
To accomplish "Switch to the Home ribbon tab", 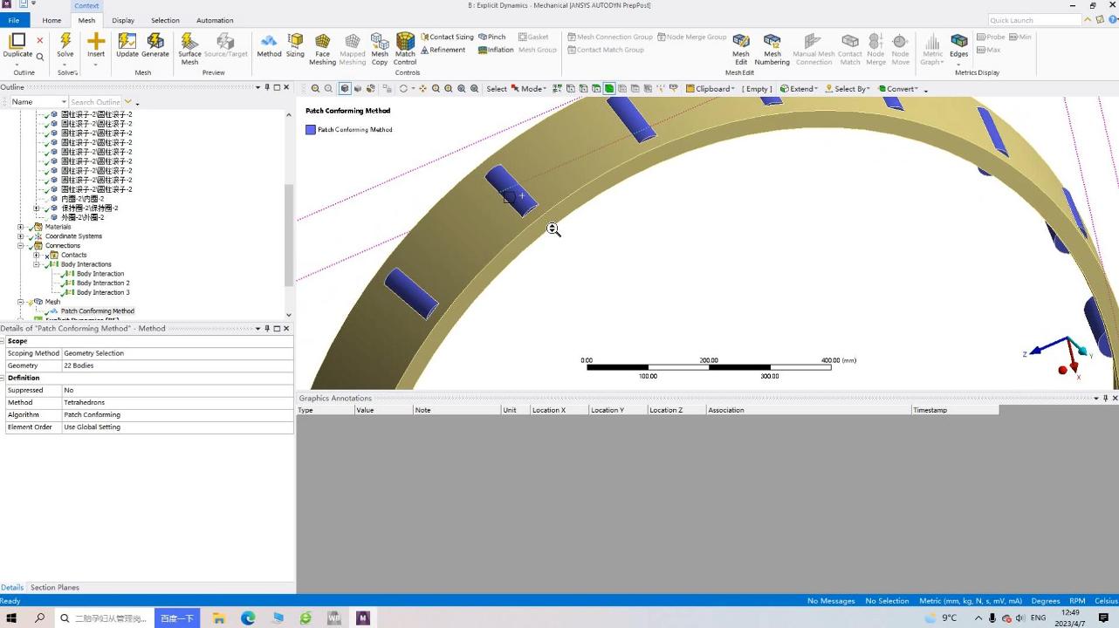I will 51,20.
